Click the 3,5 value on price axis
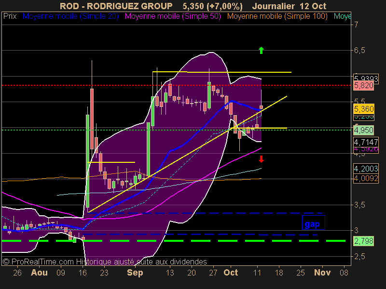Viewport: 386px width, 289px height. (359, 205)
